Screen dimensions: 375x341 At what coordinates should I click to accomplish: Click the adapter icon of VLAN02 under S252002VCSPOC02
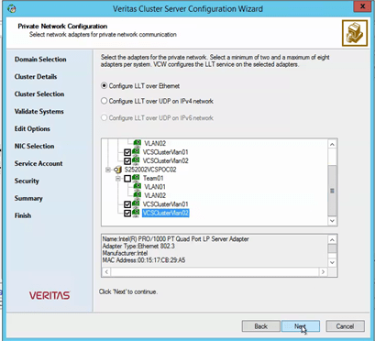[x=138, y=195]
